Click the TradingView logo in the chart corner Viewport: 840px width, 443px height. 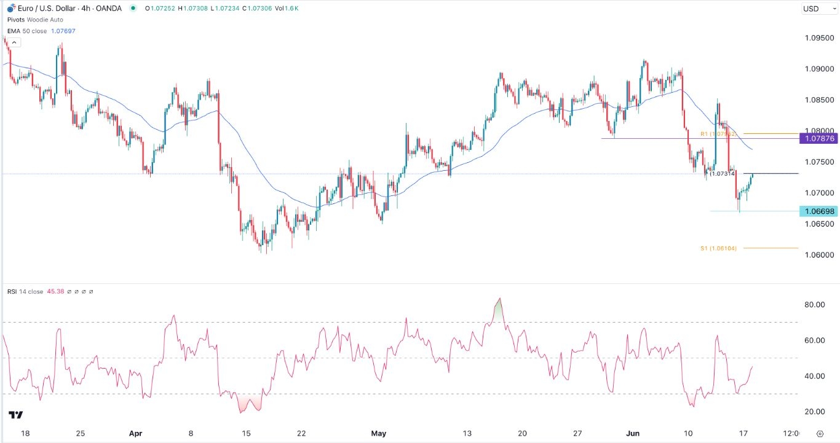click(x=16, y=415)
